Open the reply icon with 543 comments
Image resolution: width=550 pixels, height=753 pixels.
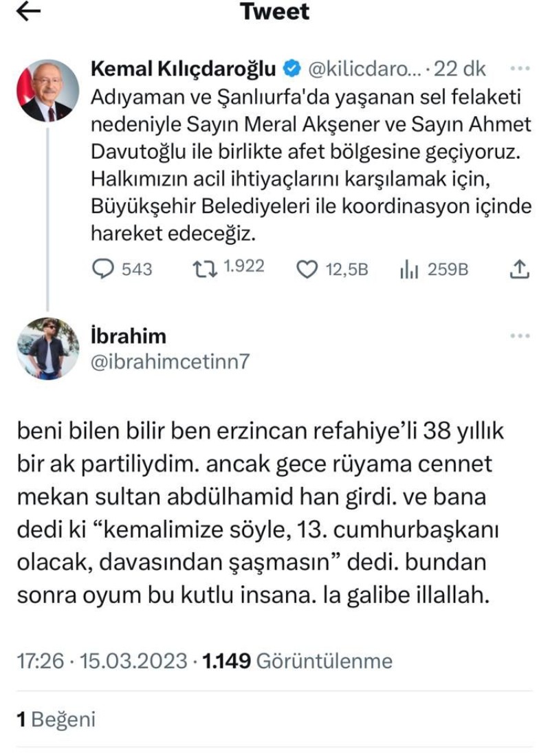(x=102, y=269)
